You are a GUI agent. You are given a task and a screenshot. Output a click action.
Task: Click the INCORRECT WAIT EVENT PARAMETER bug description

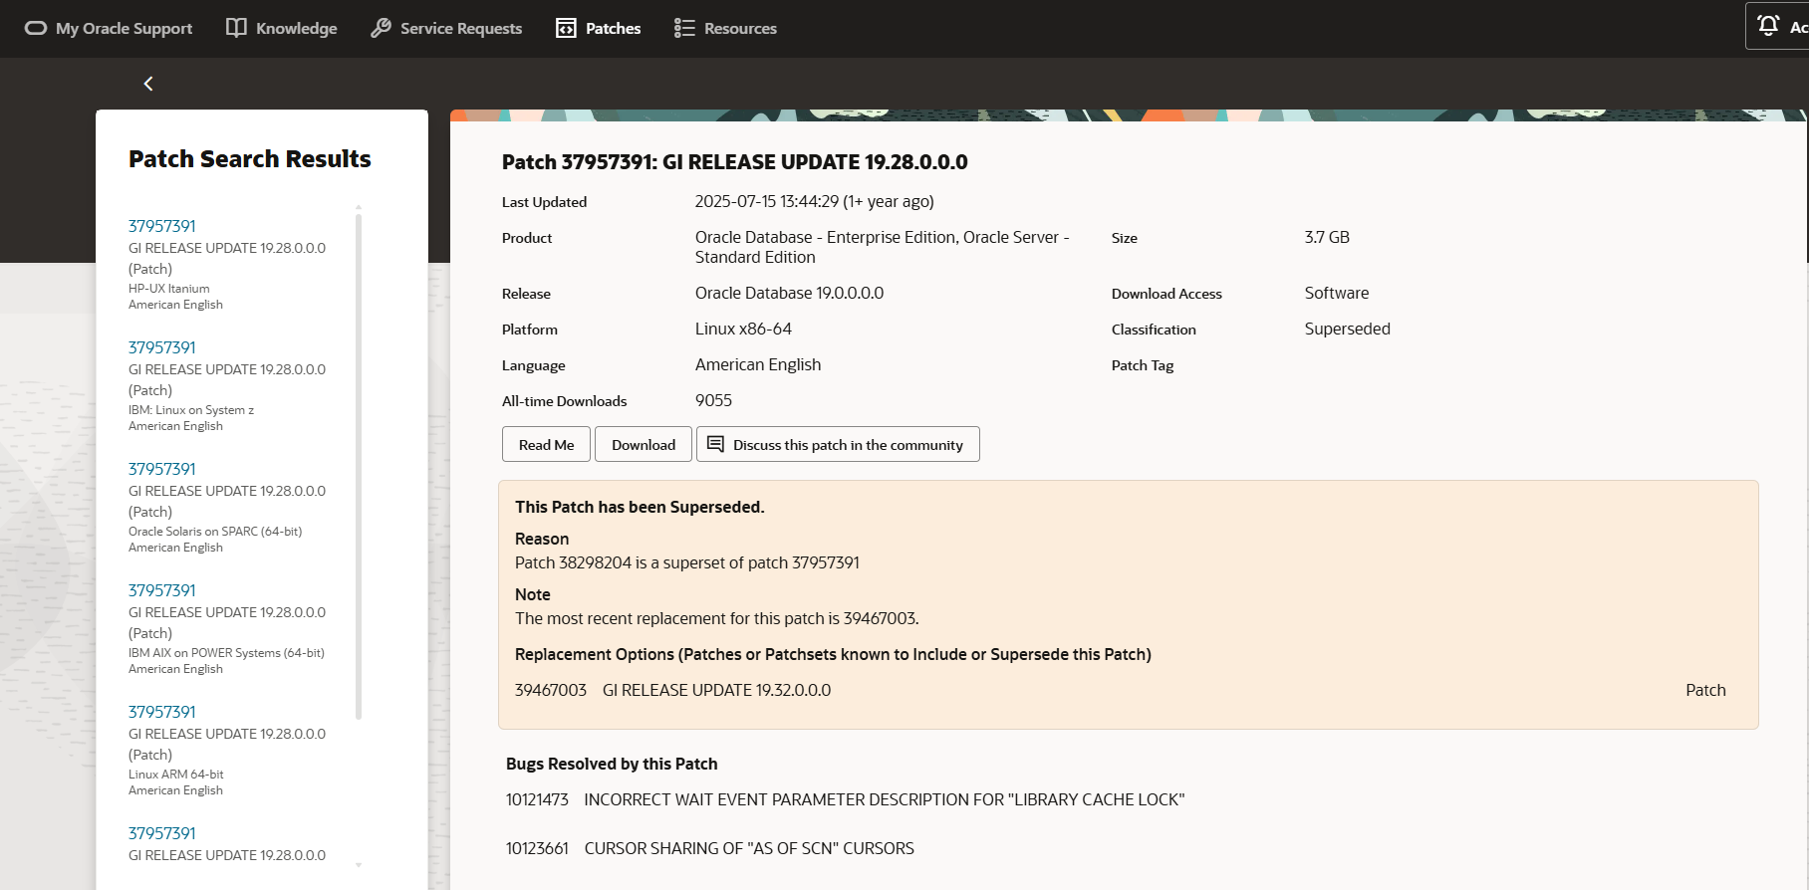pyautogui.click(x=885, y=799)
